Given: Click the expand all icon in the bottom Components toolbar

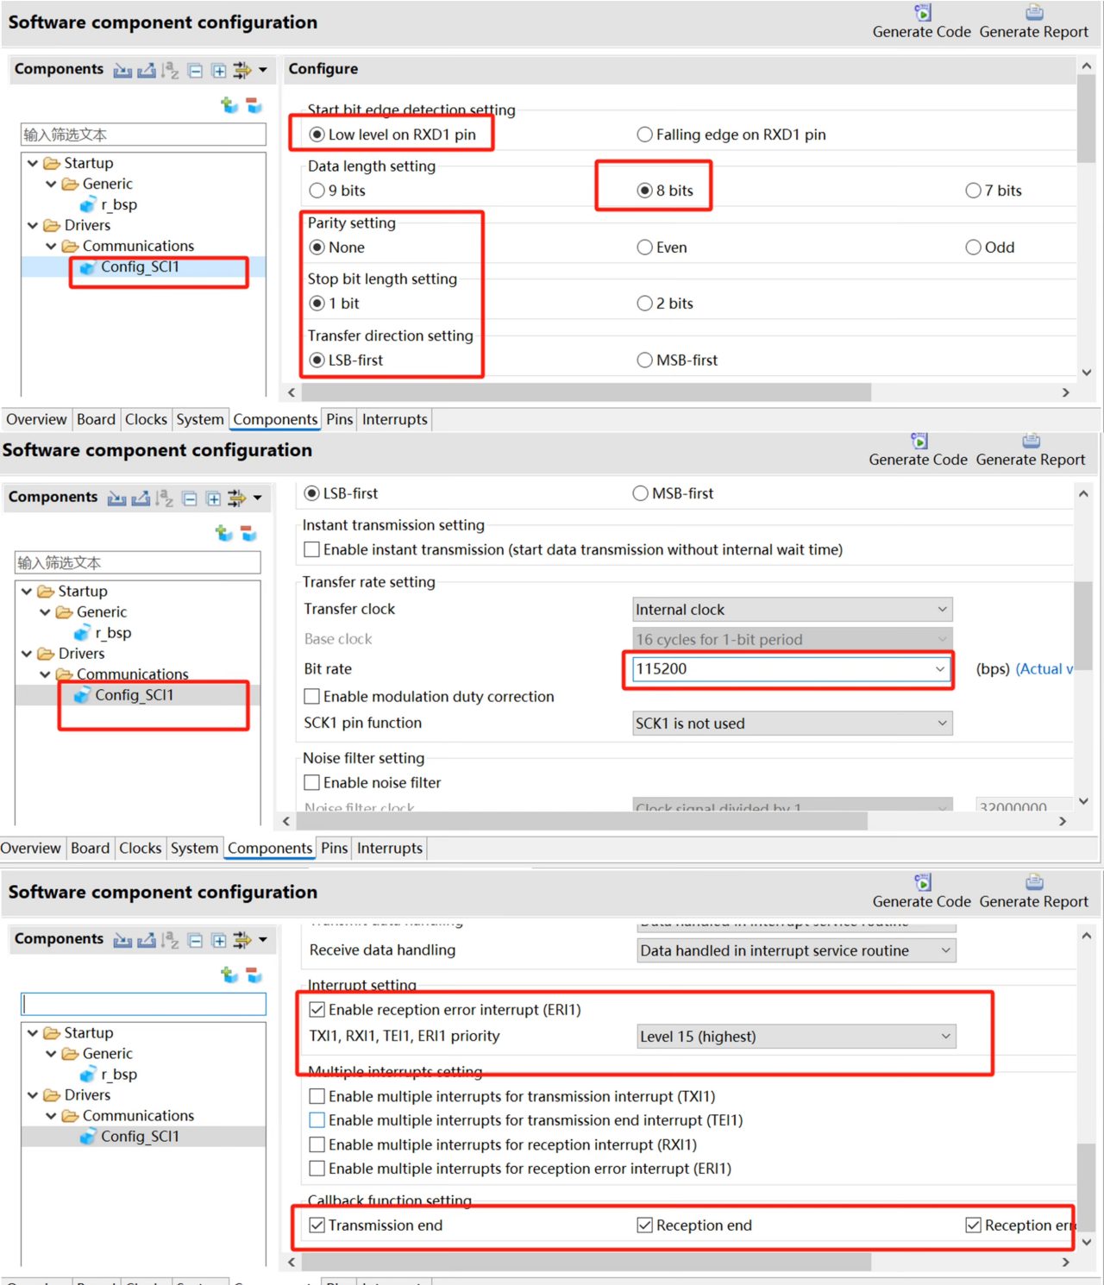Looking at the screenshot, I should click(219, 940).
